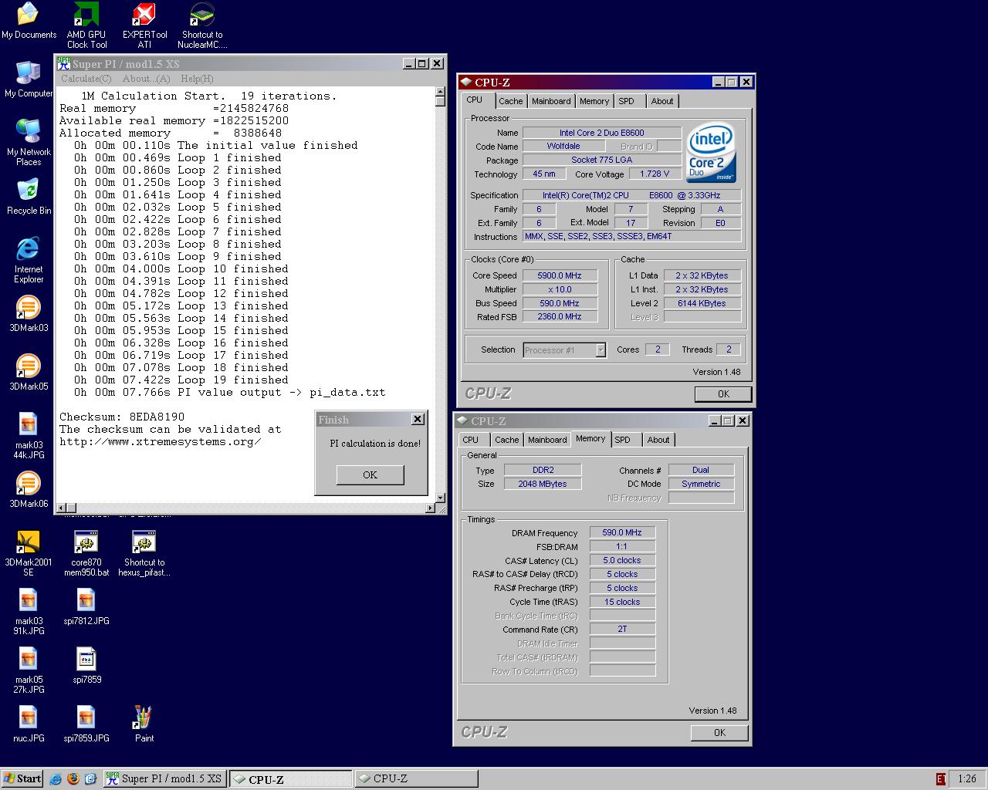Viewport: 988px width, 790px height.
Task: Launch Internet Explorer from desktop
Action: pyautogui.click(x=29, y=260)
